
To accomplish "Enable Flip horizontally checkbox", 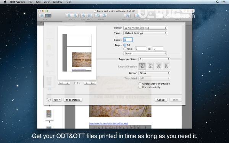I will [x=140, y=87].
